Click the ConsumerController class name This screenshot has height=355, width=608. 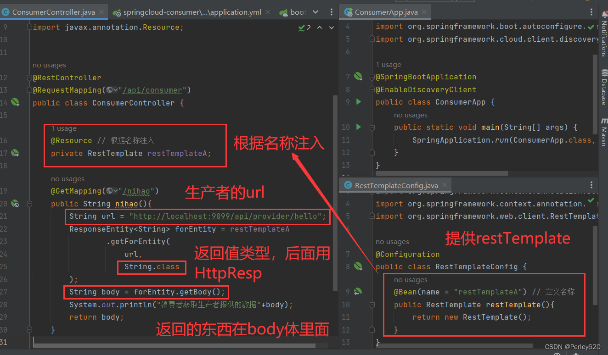[x=134, y=103]
